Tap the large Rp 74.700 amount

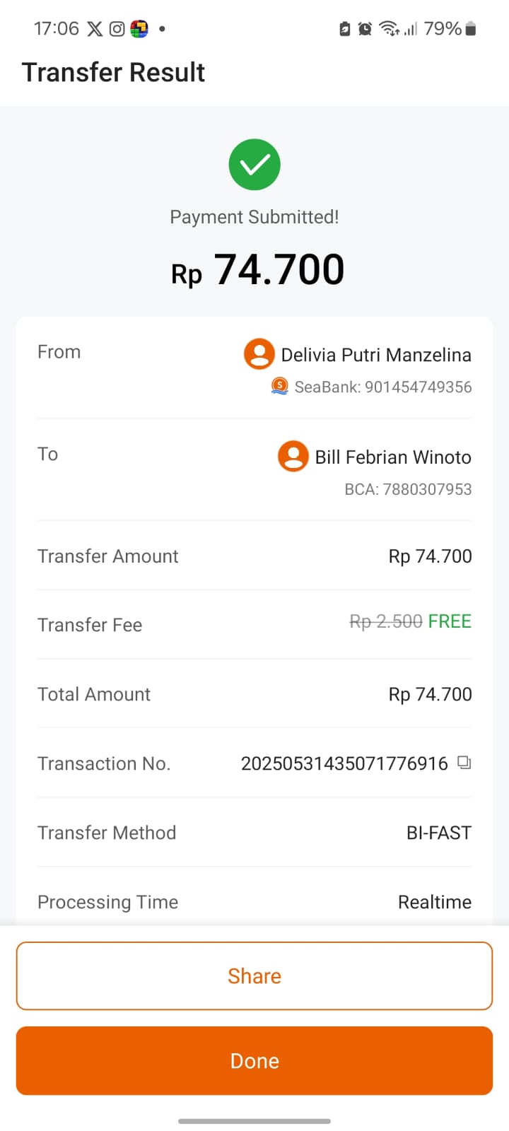pos(257,270)
